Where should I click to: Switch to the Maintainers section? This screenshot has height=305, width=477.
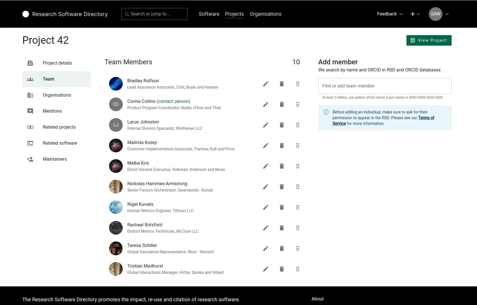[55, 159]
